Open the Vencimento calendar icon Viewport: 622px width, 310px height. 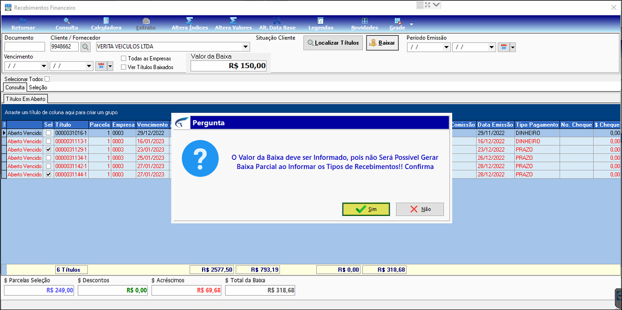(101, 66)
